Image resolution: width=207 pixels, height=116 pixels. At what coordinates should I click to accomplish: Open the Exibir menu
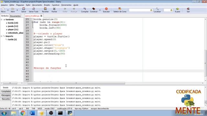click(x=28, y=5)
